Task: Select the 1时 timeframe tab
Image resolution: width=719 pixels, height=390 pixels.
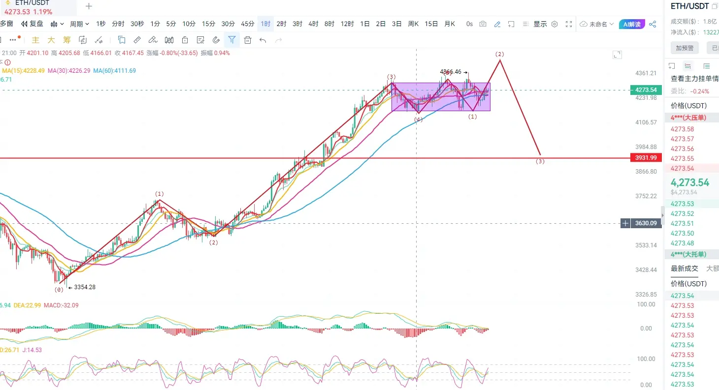Action: (x=265, y=24)
